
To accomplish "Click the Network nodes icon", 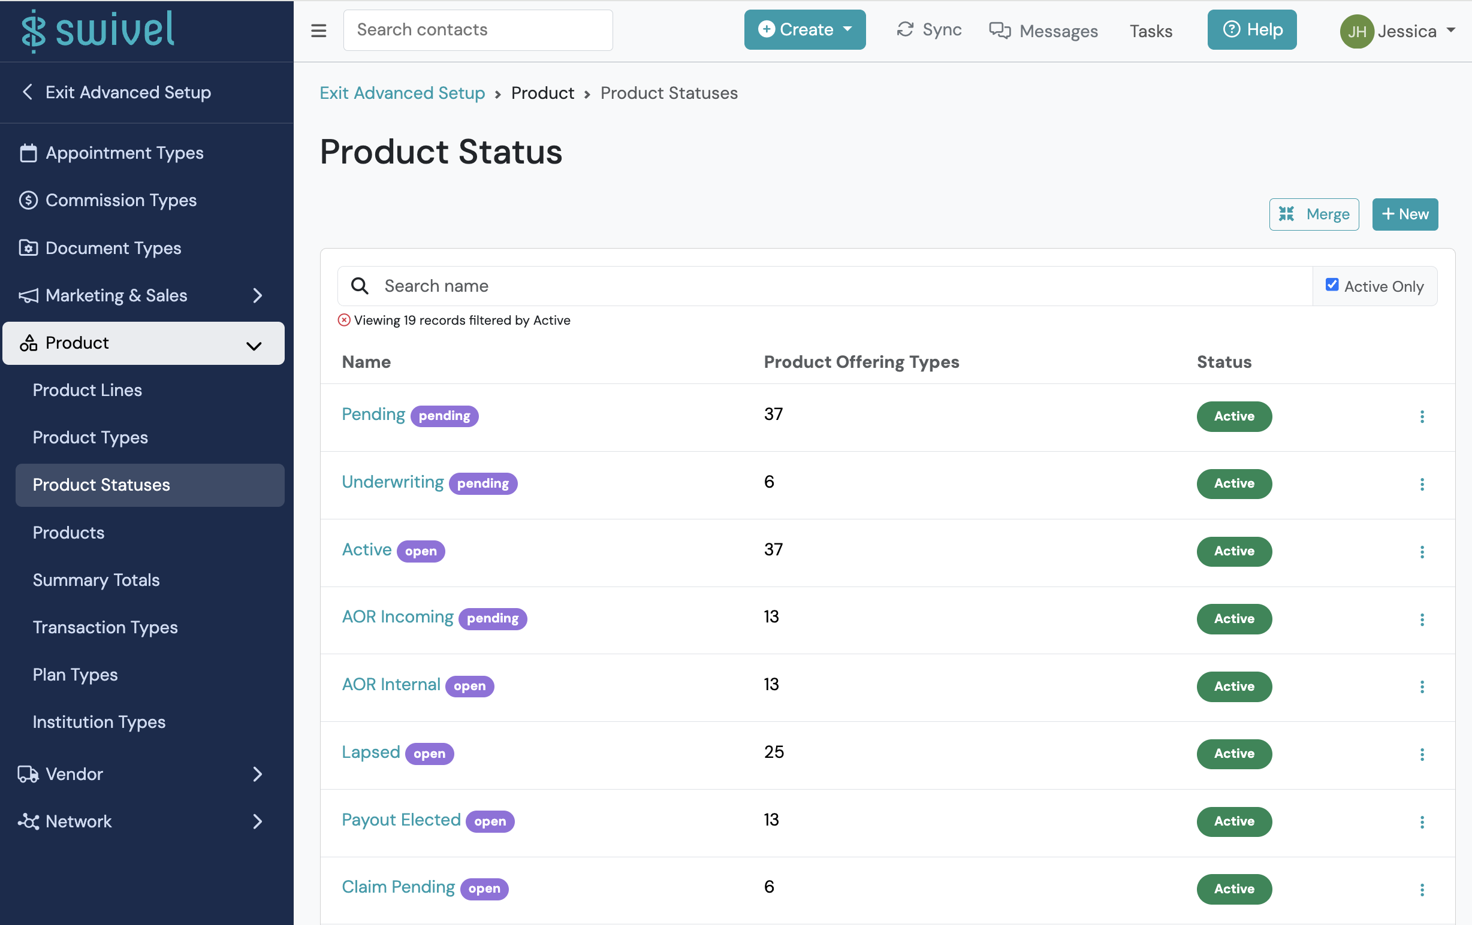I will 28,822.
